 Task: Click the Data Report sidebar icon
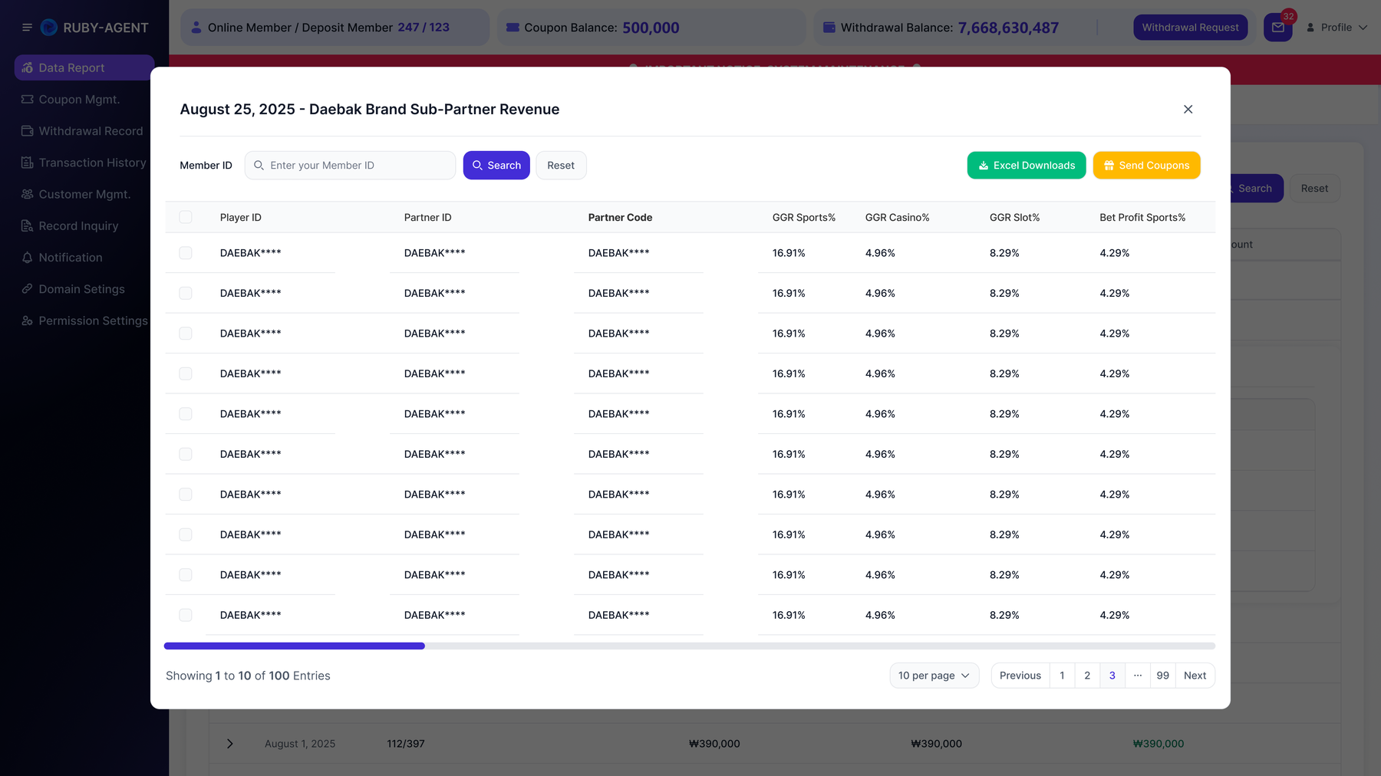pyautogui.click(x=28, y=67)
